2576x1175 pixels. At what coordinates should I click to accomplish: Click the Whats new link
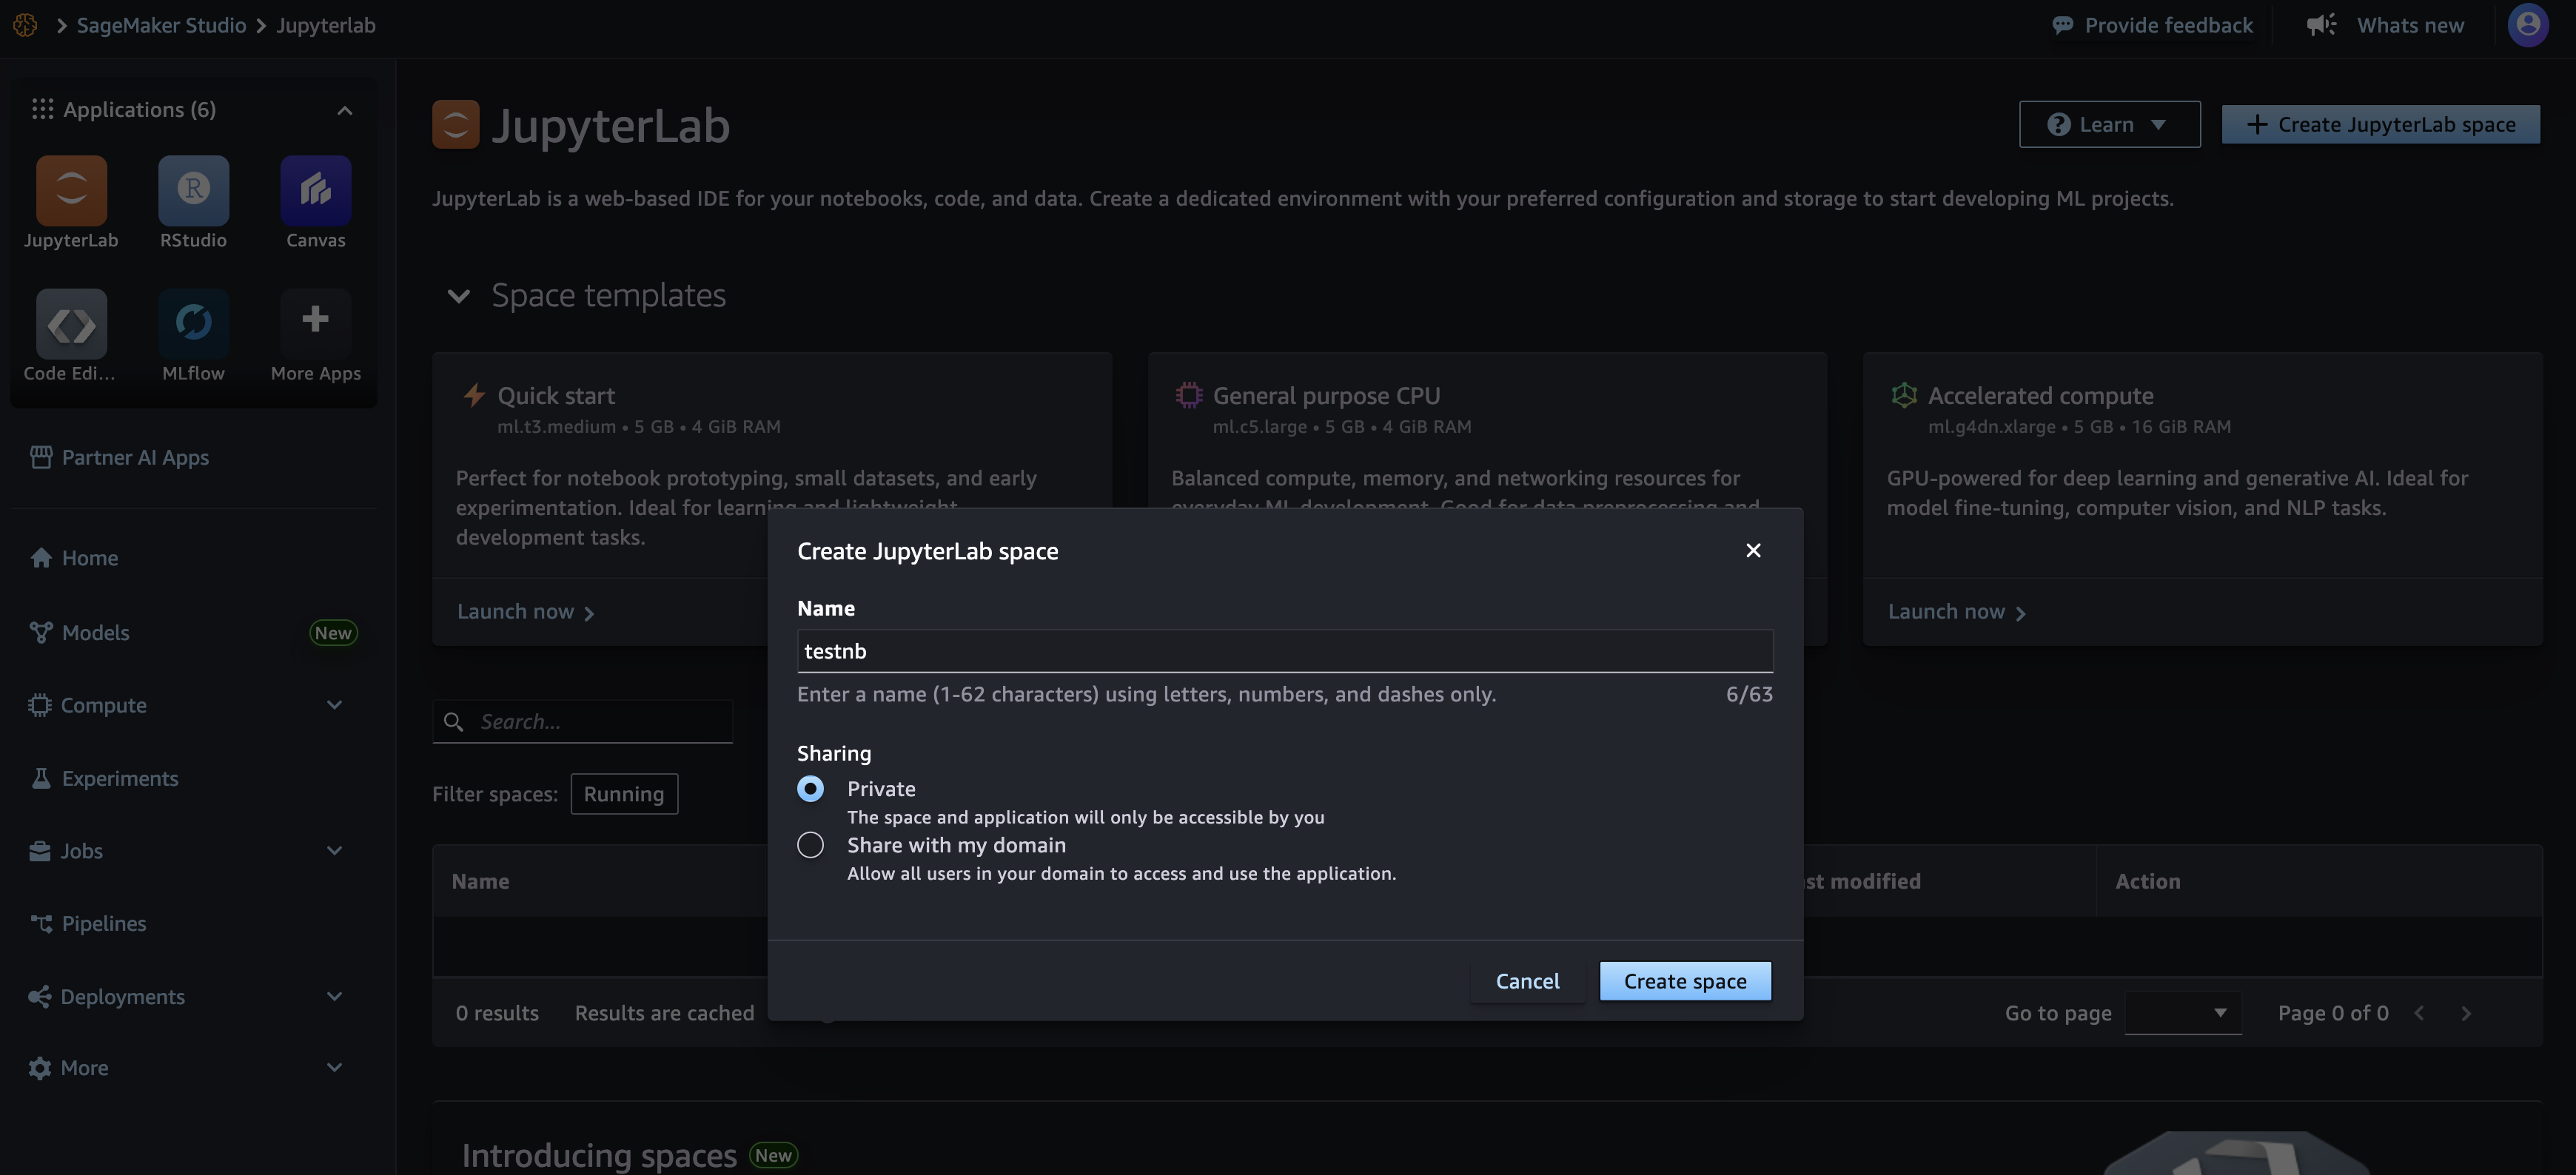(x=2410, y=25)
